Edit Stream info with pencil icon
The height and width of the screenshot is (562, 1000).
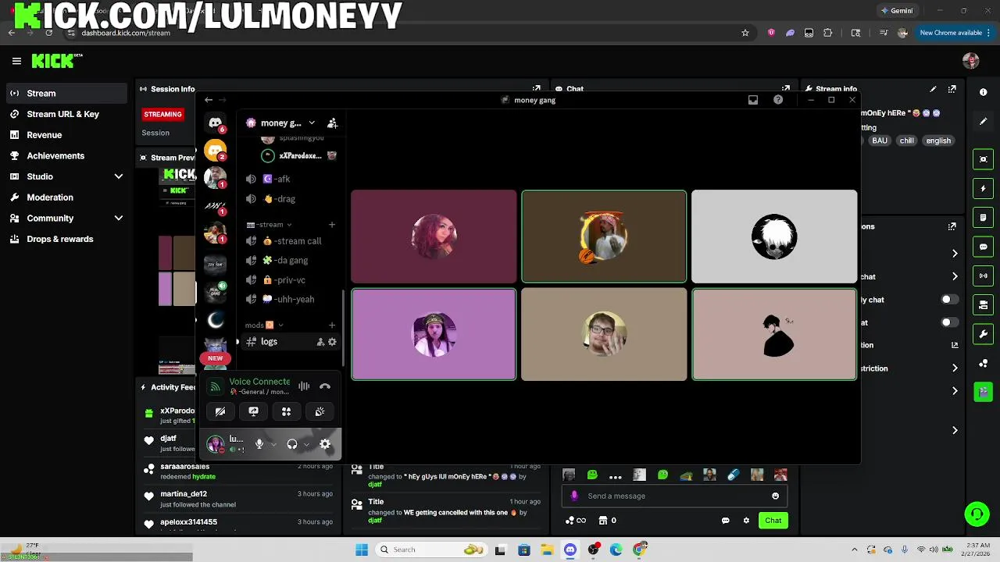coord(933,89)
